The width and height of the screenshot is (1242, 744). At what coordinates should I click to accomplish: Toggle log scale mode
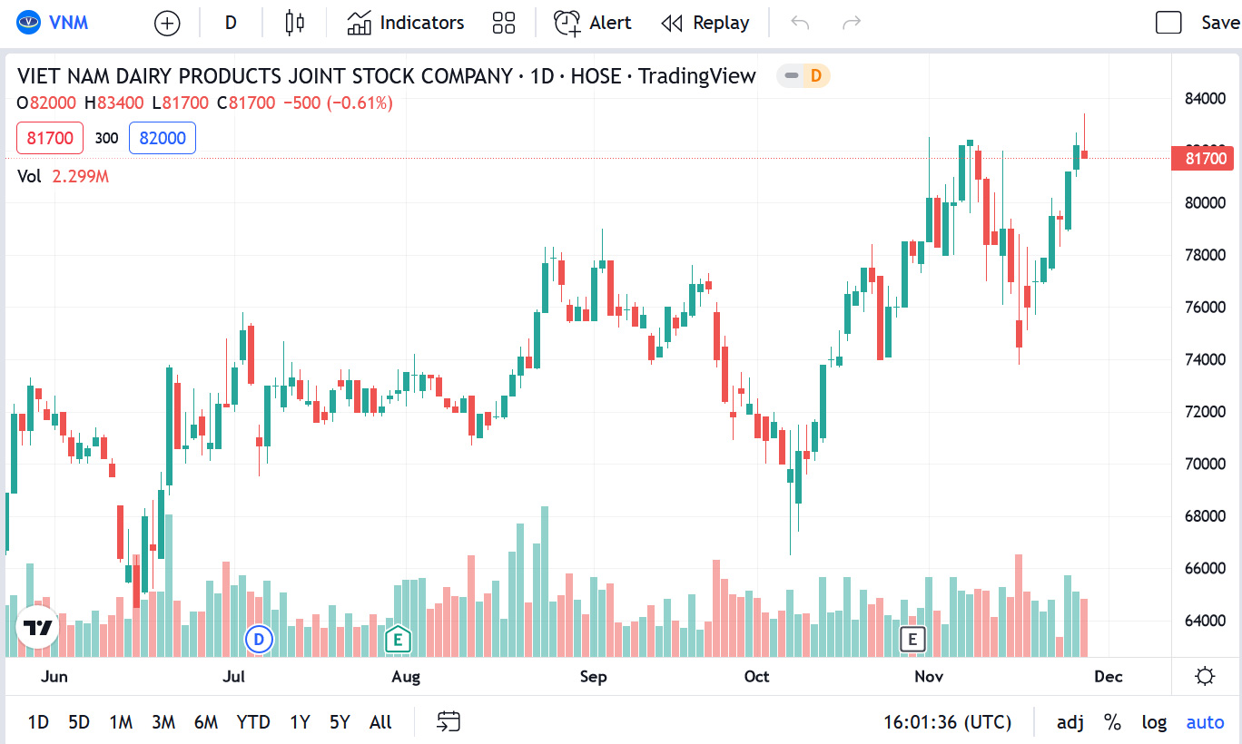point(1154,722)
